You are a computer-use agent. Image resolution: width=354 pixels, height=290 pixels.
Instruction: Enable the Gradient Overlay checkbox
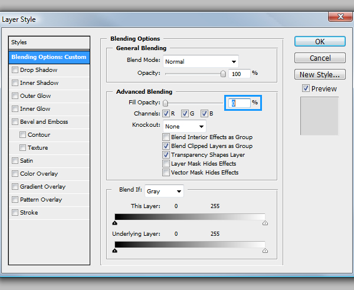coord(15,187)
